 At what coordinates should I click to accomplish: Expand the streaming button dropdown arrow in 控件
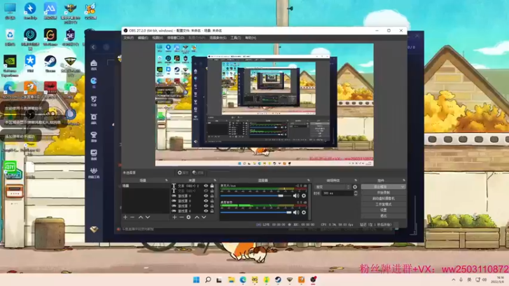[403, 187]
